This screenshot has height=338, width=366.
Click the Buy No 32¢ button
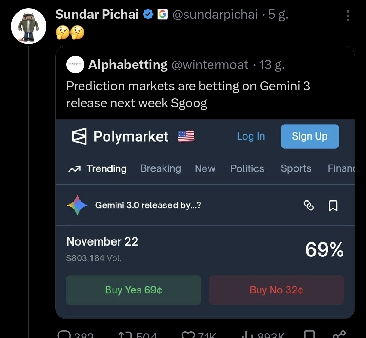(x=276, y=290)
